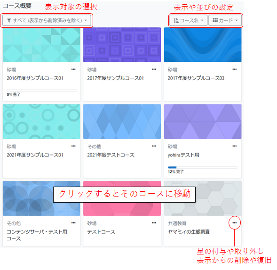Open course 2017年度サンプルコース03
This screenshot has width=277, height=270.
[x=196, y=78]
